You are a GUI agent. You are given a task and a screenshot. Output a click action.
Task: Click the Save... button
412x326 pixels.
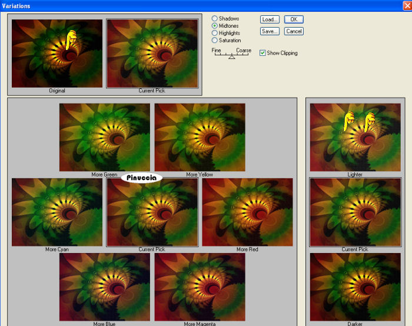(x=270, y=31)
